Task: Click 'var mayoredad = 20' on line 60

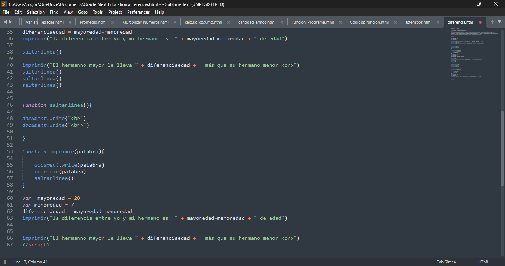Action: click(x=51, y=198)
